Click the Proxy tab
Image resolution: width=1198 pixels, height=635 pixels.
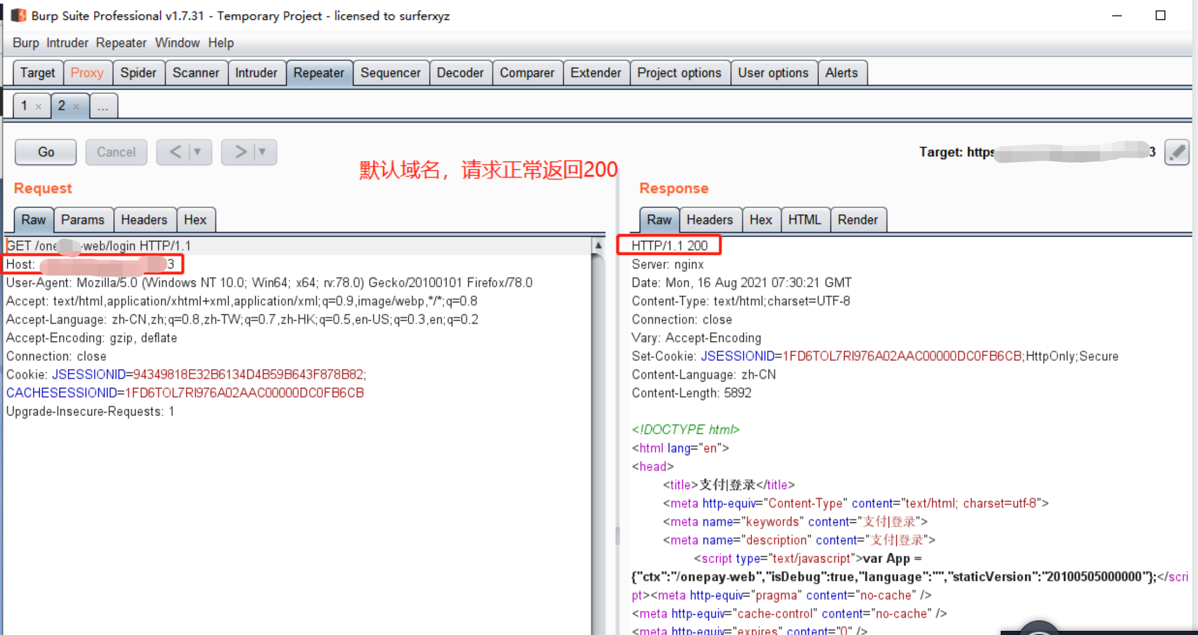pyautogui.click(x=86, y=72)
